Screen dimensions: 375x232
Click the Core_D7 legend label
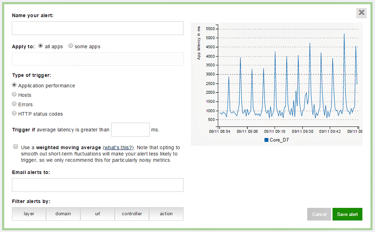pyautogui.click(x=279, y=140)
